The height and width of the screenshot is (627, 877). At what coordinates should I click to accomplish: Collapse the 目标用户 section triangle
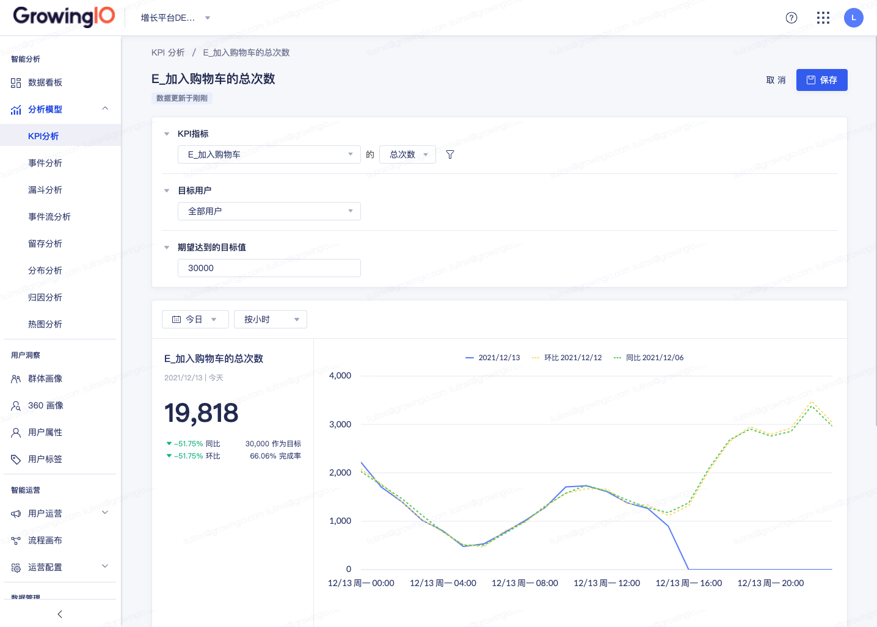[x=167, y=190]
